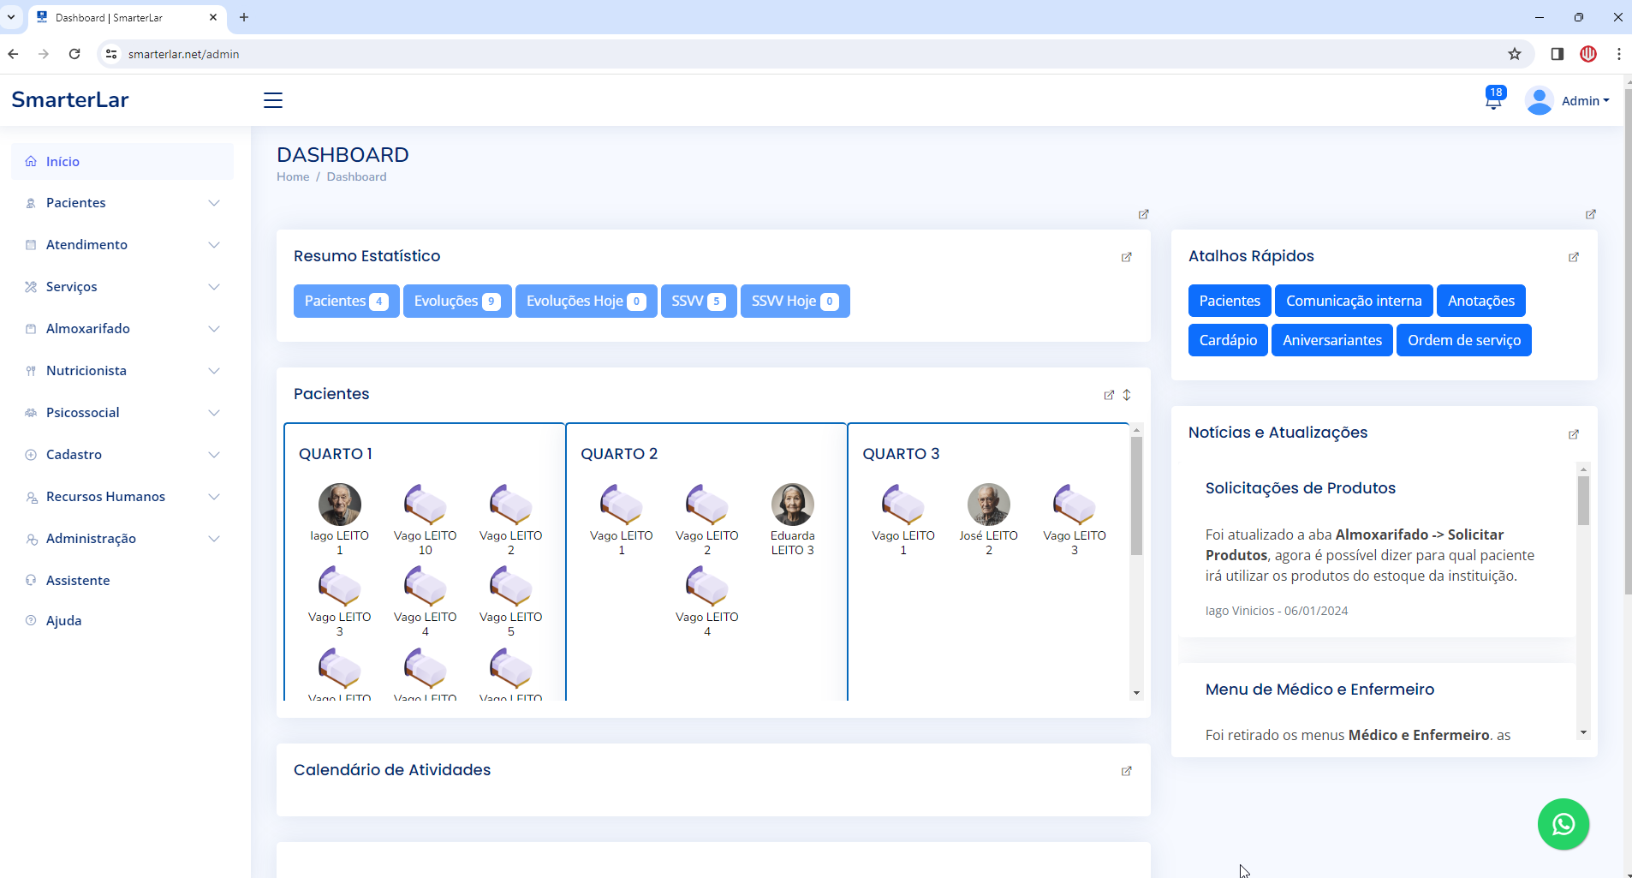Bookmark this page with the star icon
Image resolution: width=1632 pixels, height=878 pixels.
(x=1514, y=54)
